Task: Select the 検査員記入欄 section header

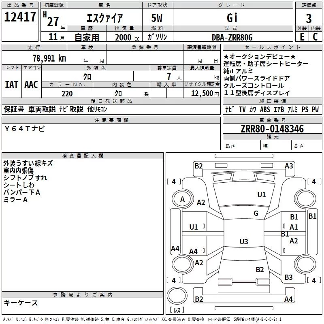Action: click(83, 156)
